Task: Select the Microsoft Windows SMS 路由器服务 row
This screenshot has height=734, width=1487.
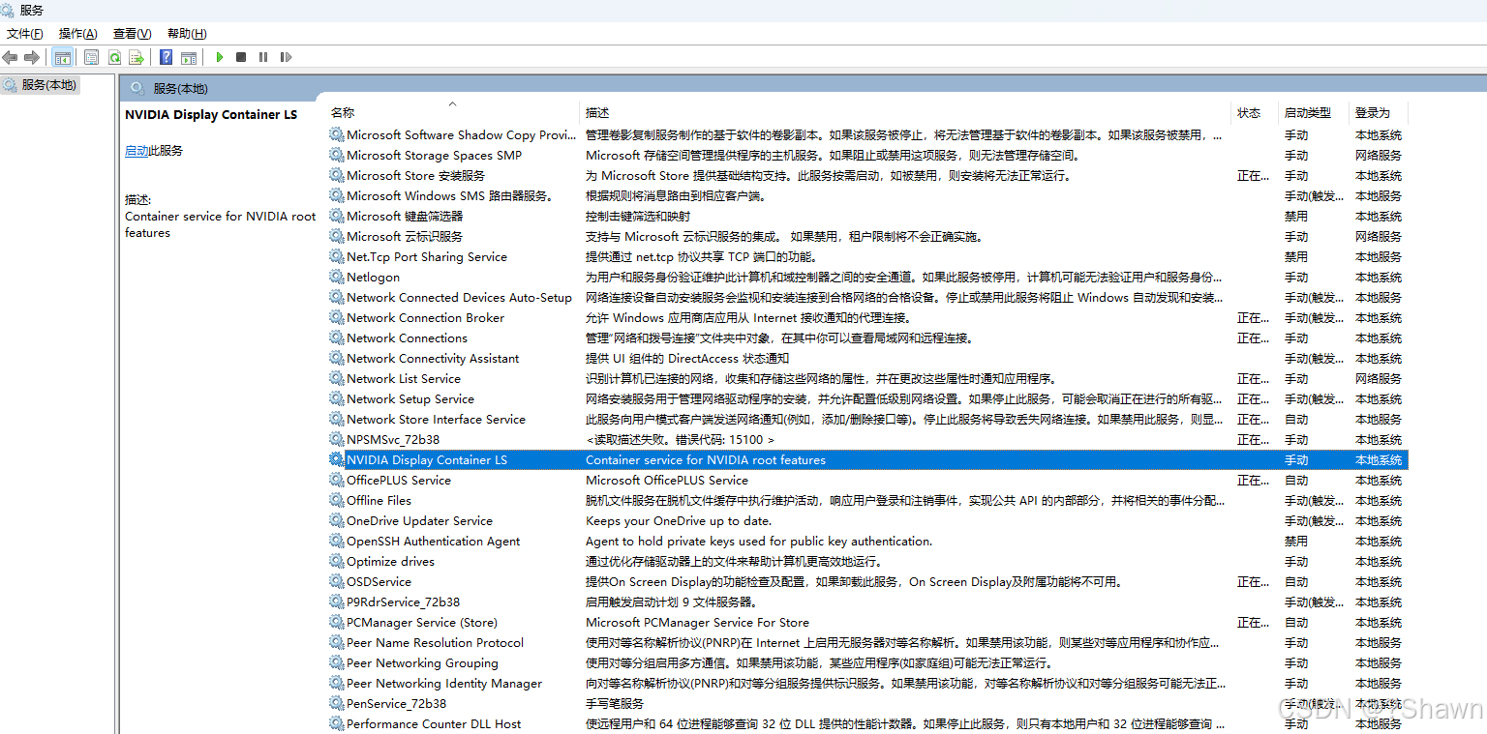Action: pos(867,195)
